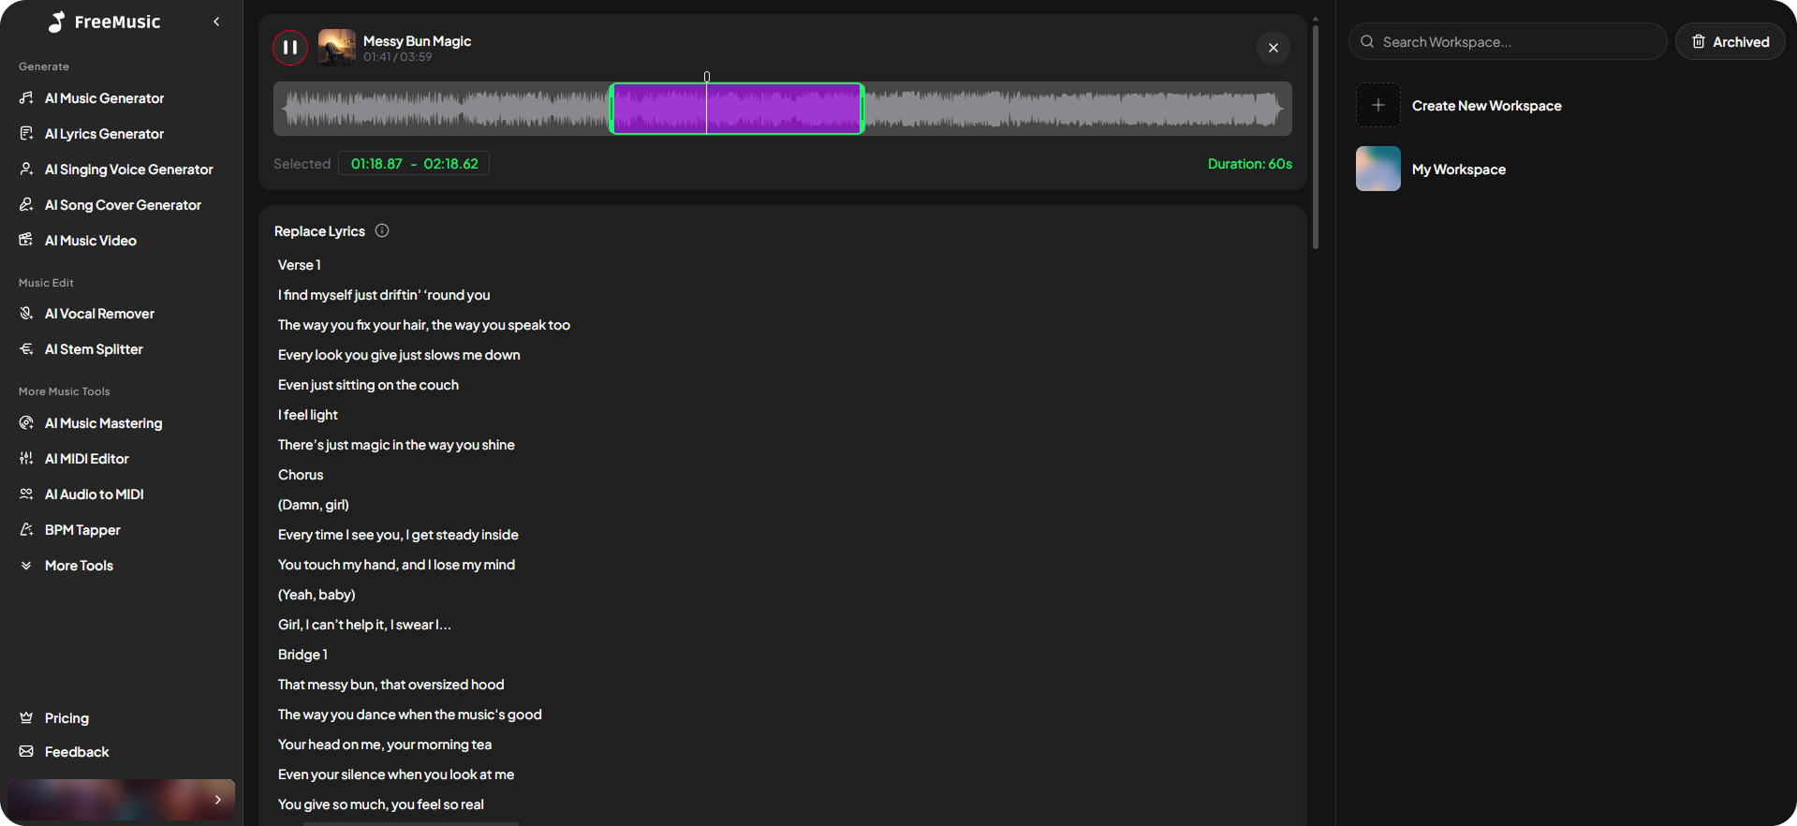Collapse the FreeMusic sidebar
The width and height of the screenshot is (1797, 826).
click(216, 22)
